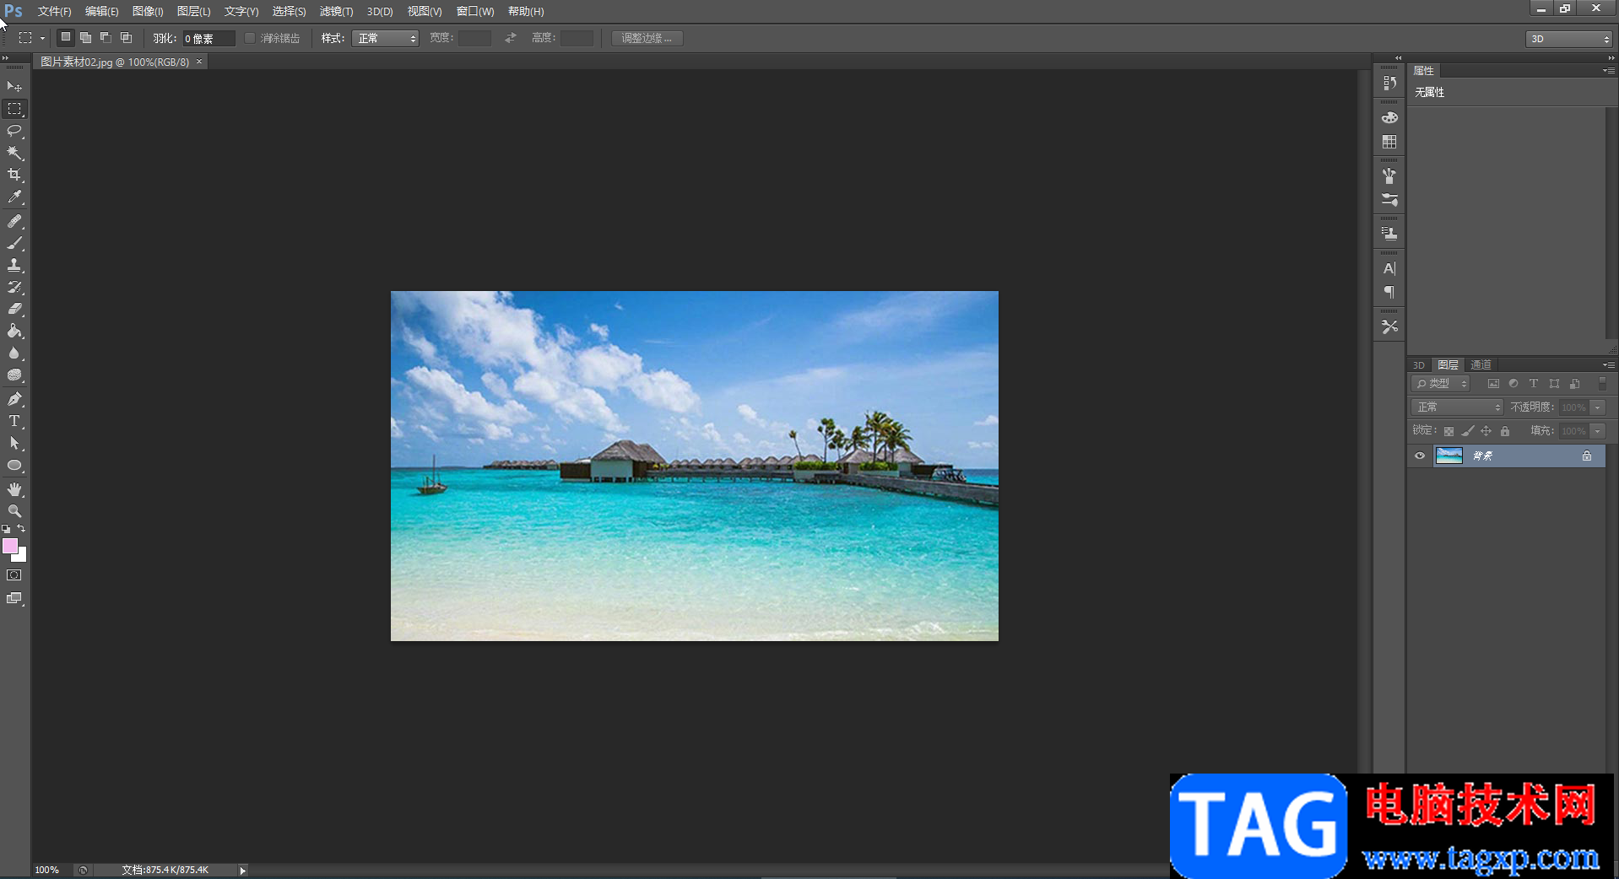Screen dimensions: 1619x879
Task: Open the Tool Presets panel icon
Action: click(1389, 326)
